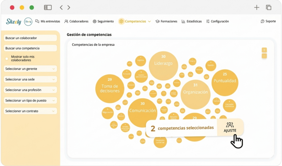Screen dimensions: 282x166
Task: Zoom in with the plus icon on chart
Action: (x=264, y=50)
